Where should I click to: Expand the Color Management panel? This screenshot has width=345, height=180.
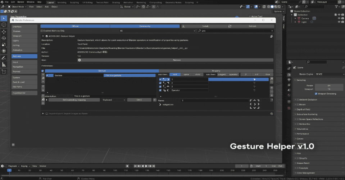(295, 173)
